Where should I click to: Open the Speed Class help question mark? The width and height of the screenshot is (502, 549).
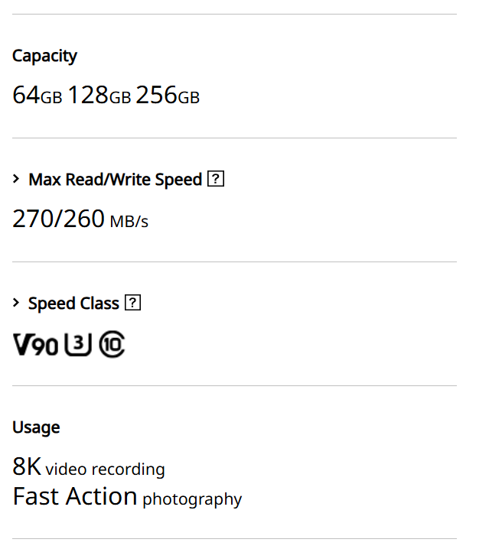[132, 304]
